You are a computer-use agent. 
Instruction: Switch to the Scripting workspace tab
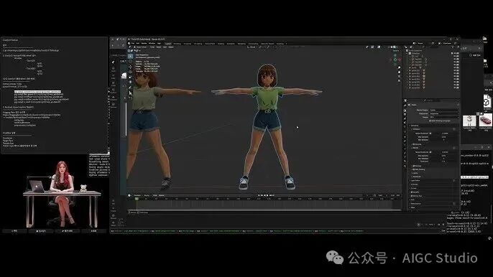[280, 44]
